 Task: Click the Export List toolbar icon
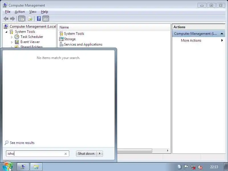tap(30, 19)
